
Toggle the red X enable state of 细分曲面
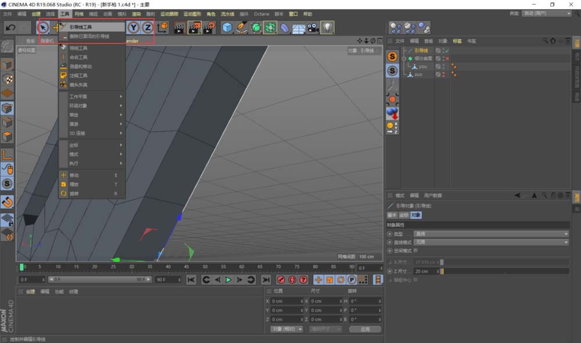click(447, 59)
